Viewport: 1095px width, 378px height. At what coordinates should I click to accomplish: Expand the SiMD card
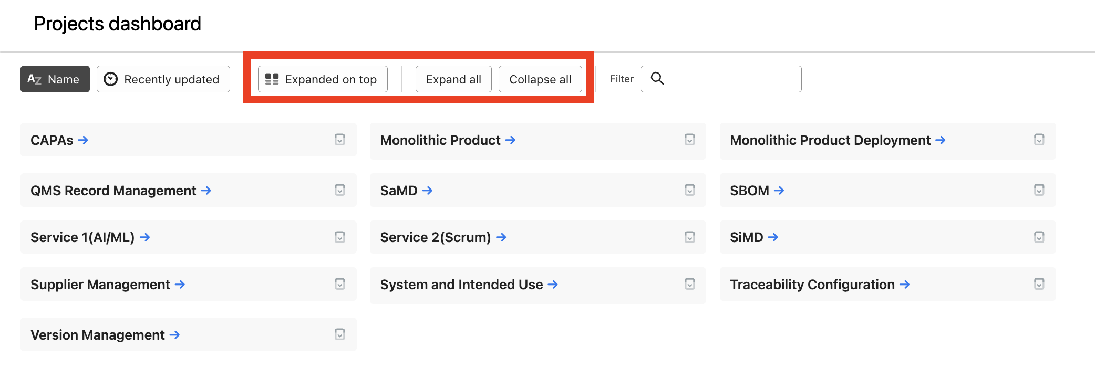click(x=1039, y=237)
